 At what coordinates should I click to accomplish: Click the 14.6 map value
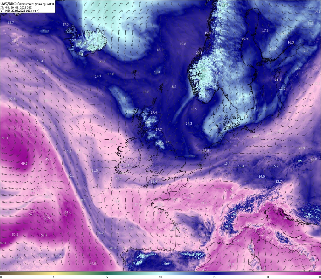(x=111, y=74)
